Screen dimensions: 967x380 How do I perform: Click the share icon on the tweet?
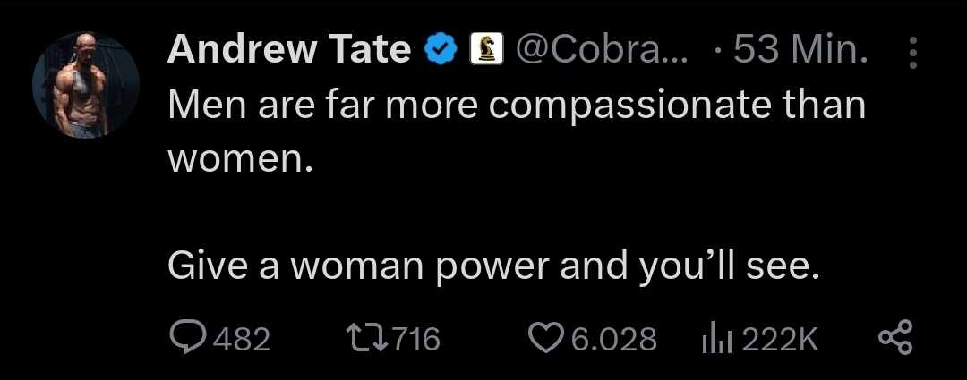pyautogui.click(x=894, y=338)
